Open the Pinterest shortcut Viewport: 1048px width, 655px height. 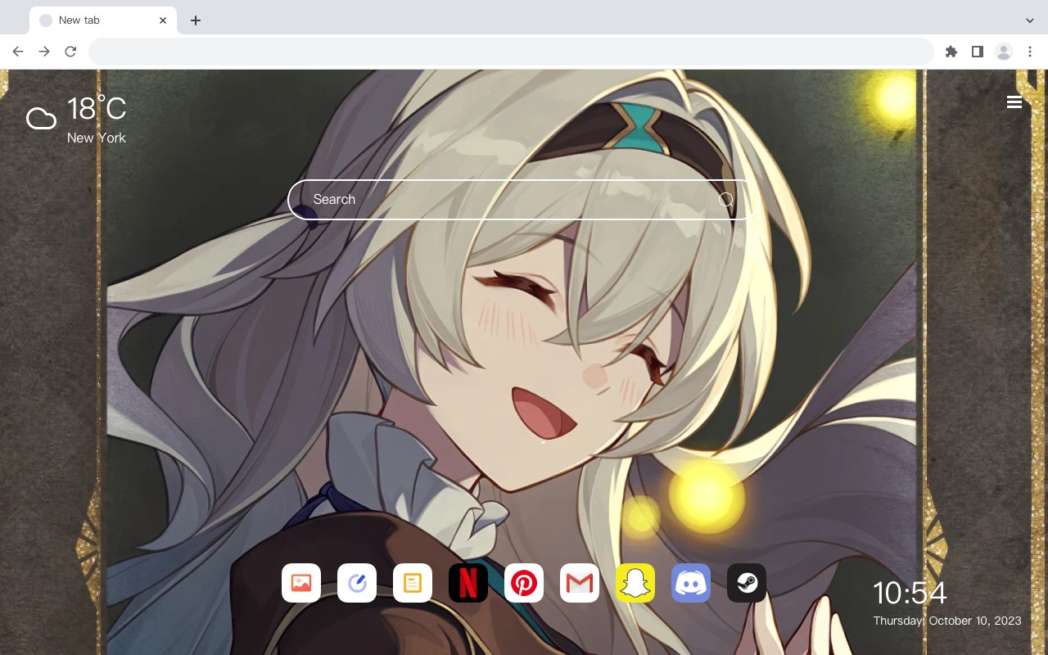524,583
